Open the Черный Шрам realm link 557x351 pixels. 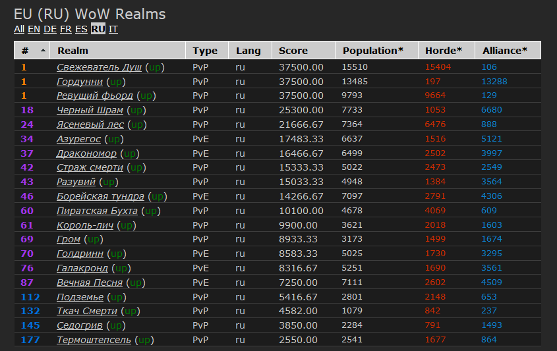pos(90,110)
